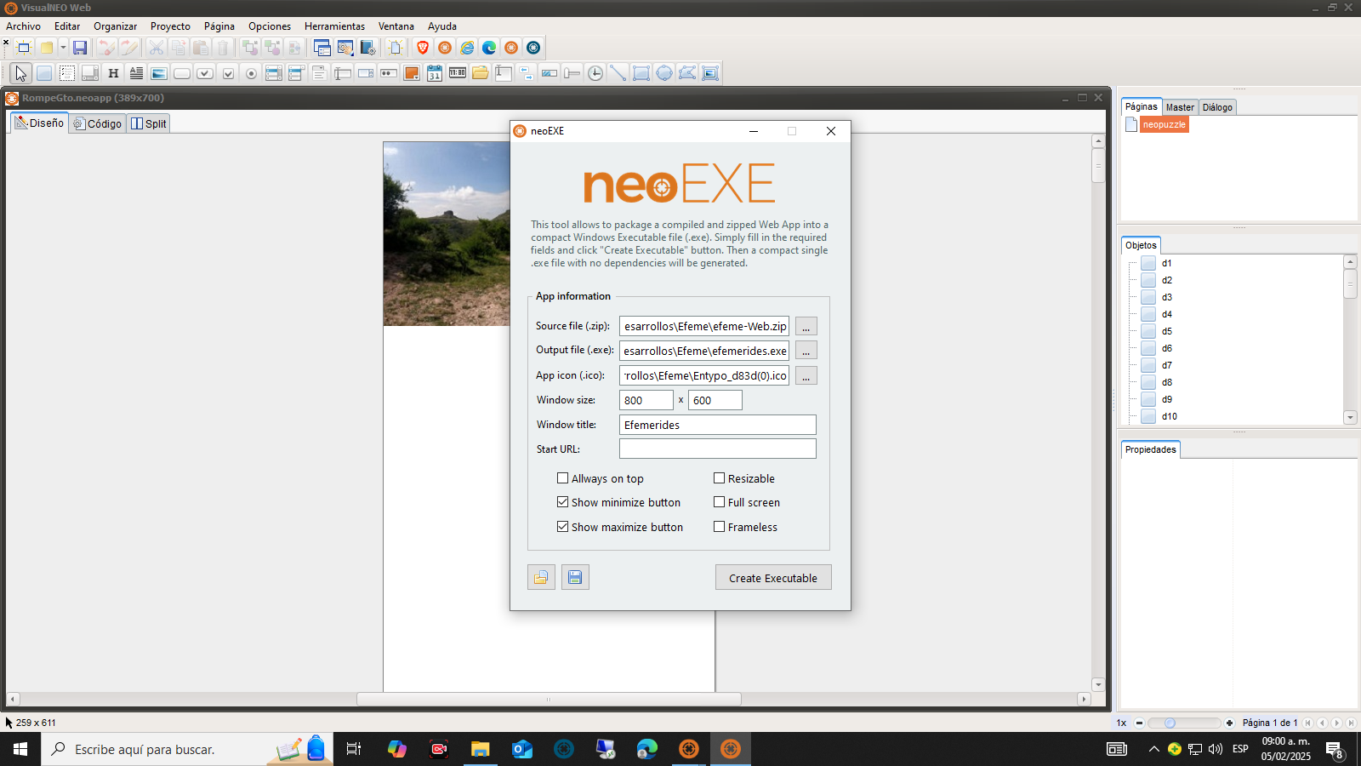Select the line drawing tool

tap(618, 73)
